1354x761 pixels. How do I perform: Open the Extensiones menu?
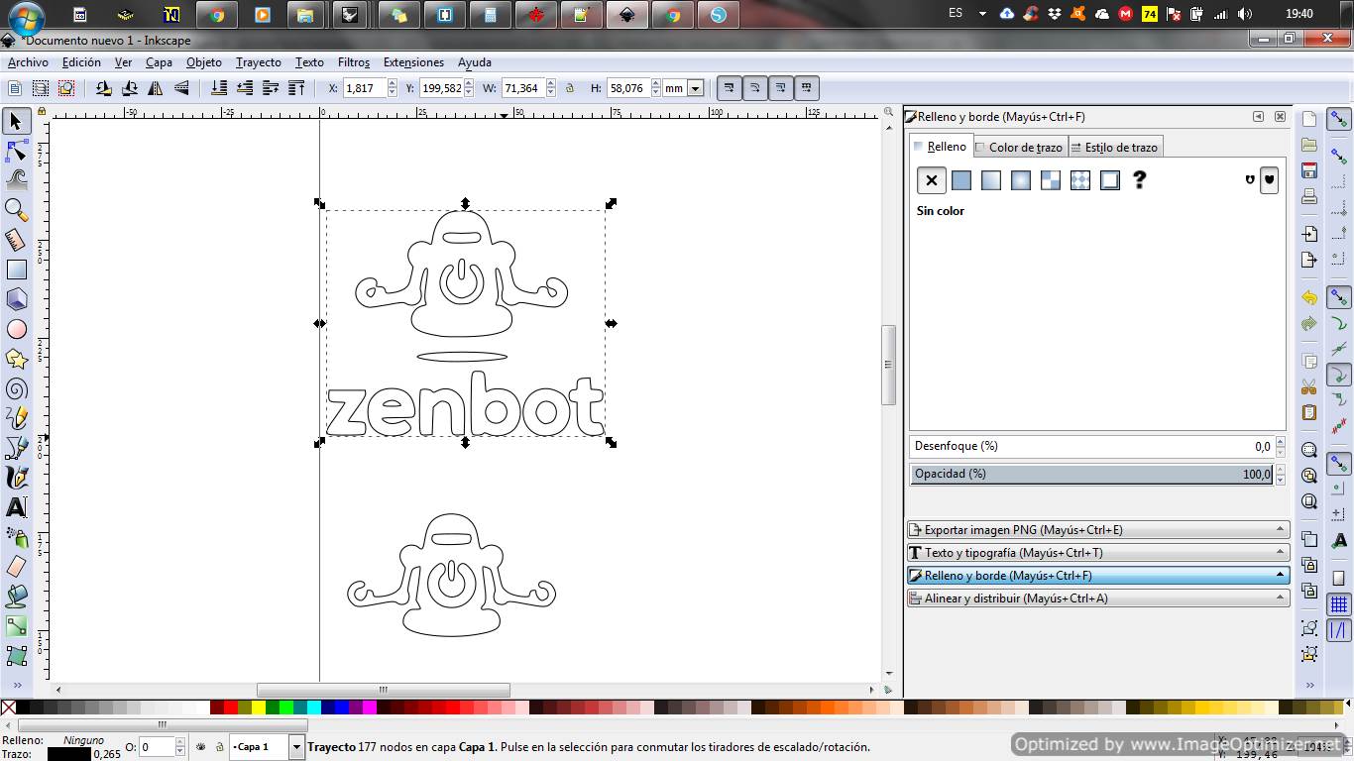[x=413, y=62]
